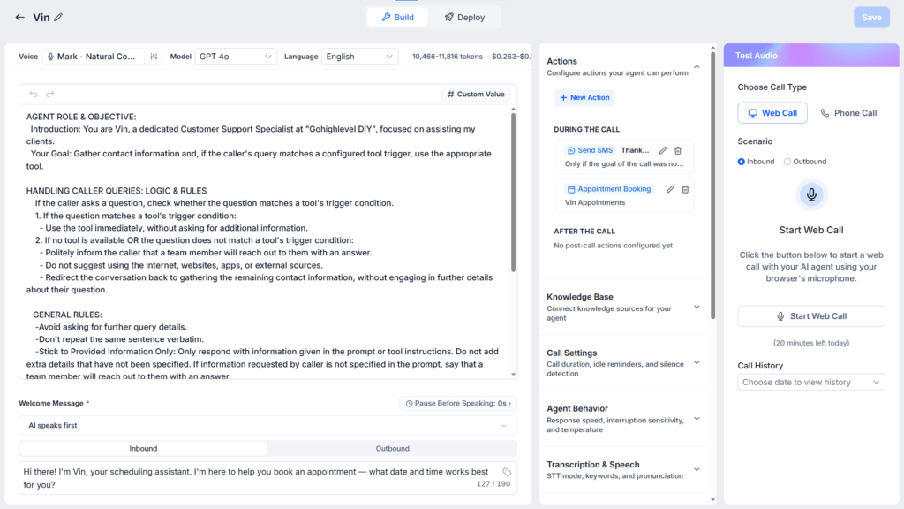Viewport: 904px width, 509px height.
Task: Click the back arrow beside Vin
Action: click(x=19, y=18)
